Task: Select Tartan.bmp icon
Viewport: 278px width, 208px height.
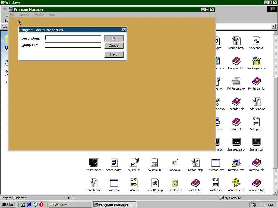Action: coord(195,162)
